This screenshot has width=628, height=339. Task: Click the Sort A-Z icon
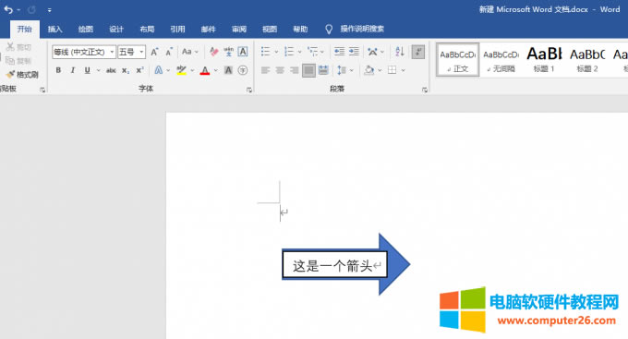pyautogui.click(x=399, y=52)
